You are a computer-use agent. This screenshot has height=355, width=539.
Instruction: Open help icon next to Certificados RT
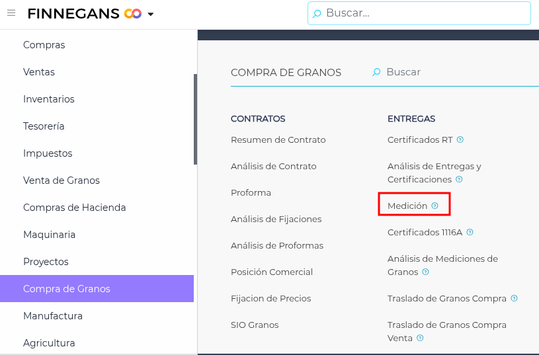pyautogui.click(x=460, y=139)
